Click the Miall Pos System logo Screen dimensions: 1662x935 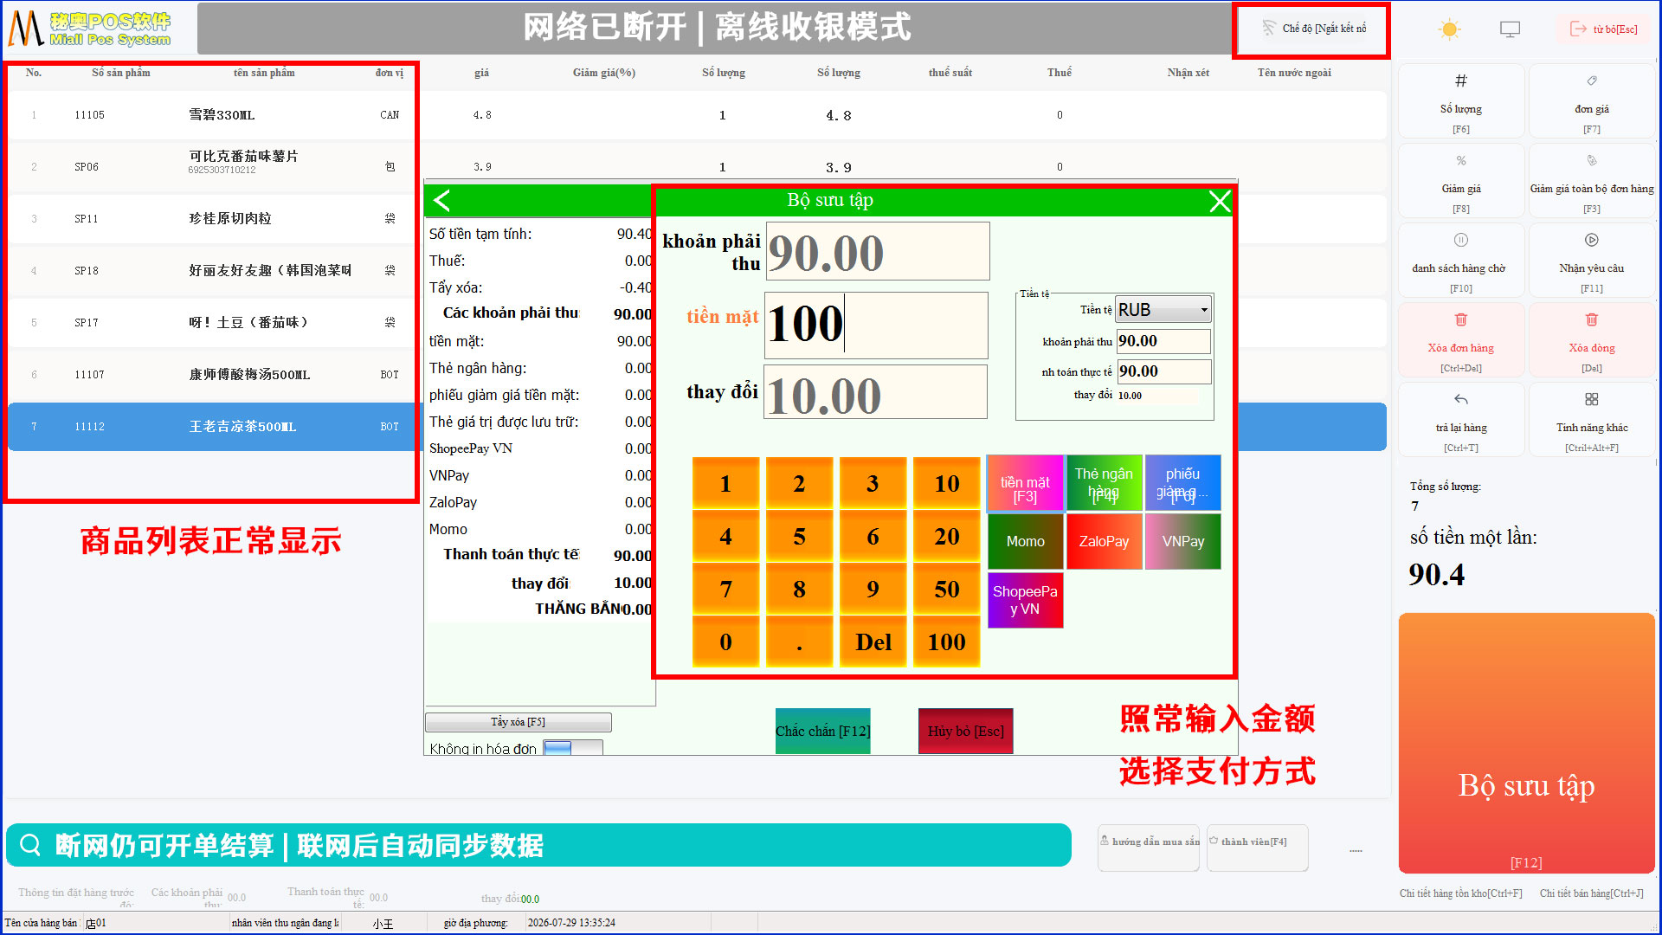[x=90, y=29]
